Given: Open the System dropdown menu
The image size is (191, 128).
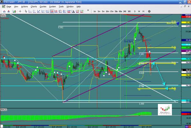Looking at the screenshot, I should (52, 6).
